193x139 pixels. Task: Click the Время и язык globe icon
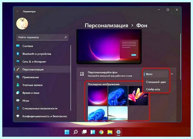(18, 93)
